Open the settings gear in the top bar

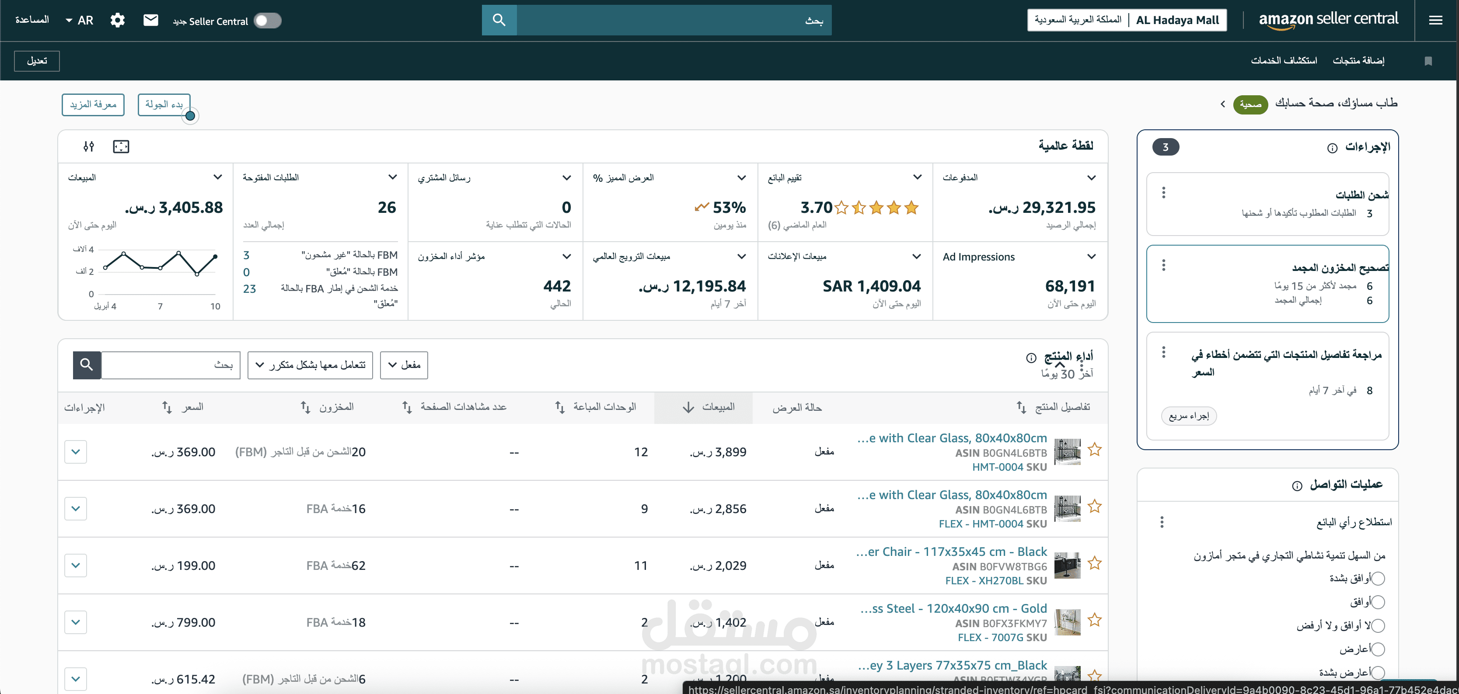[x=117, y=20]
